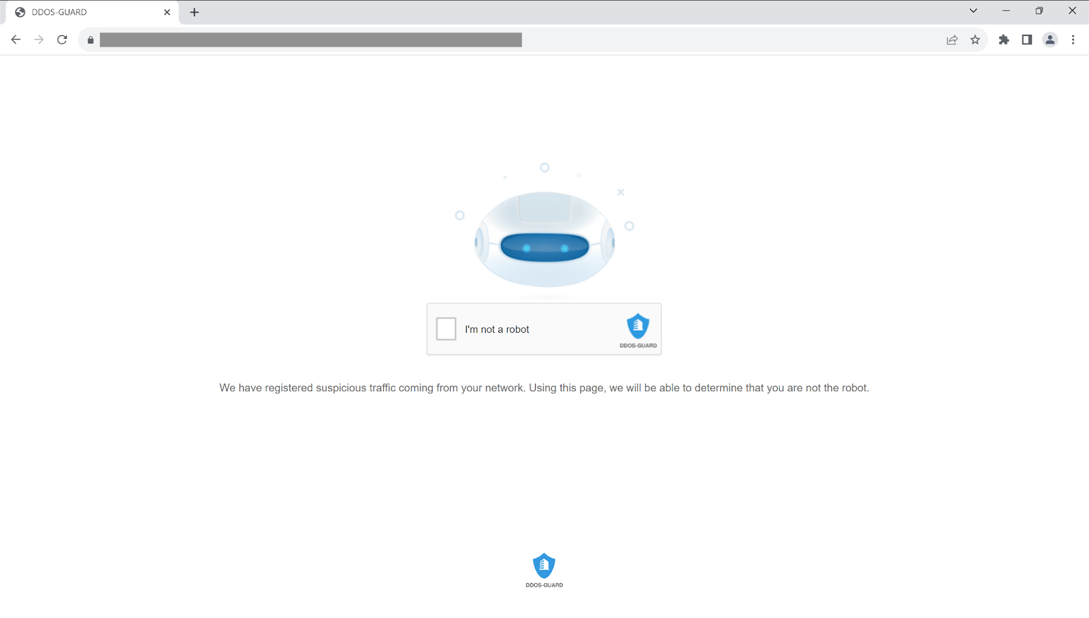Open the Chrome three-dot menu
The image size is (1089, 618).
click(x=1073, y=39)
